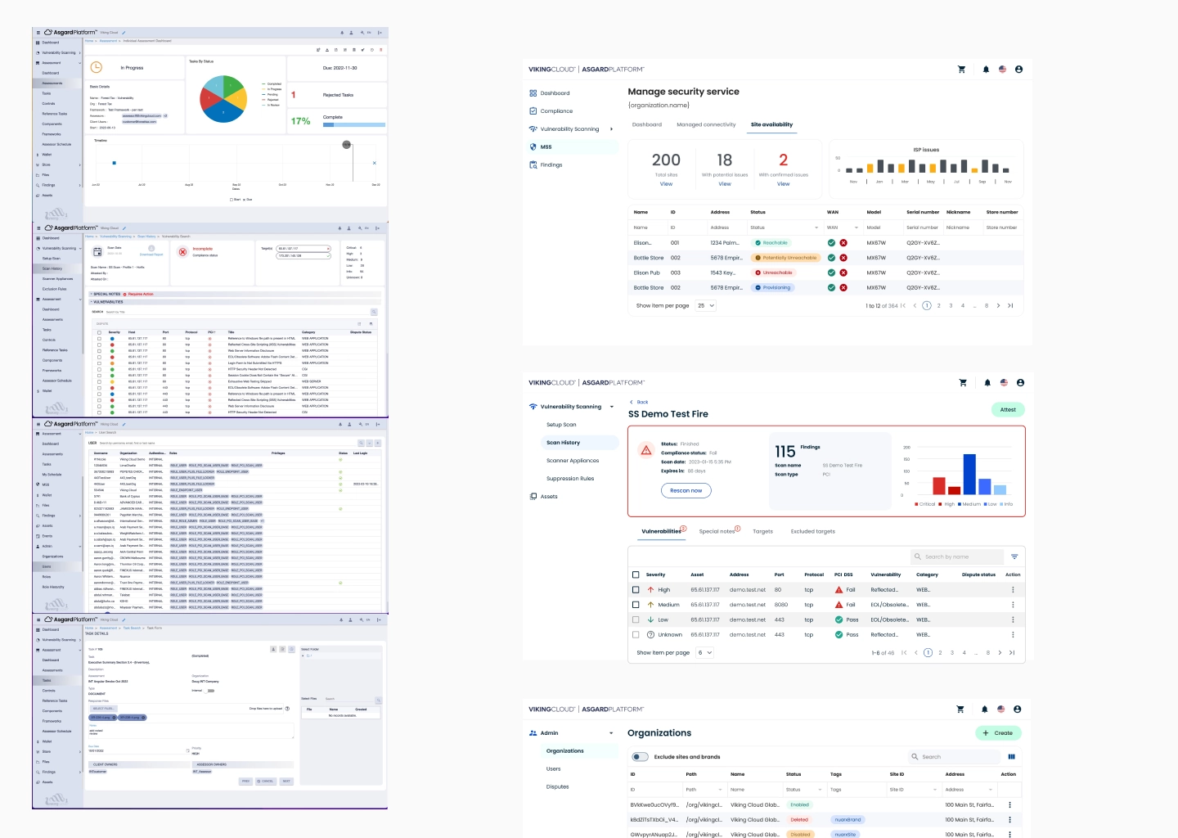Collapse Vulnerability Scanning in SS Demo Test Fire sidebar
The height and width of the screenshot is (838, 1178).
click(611, 407)
